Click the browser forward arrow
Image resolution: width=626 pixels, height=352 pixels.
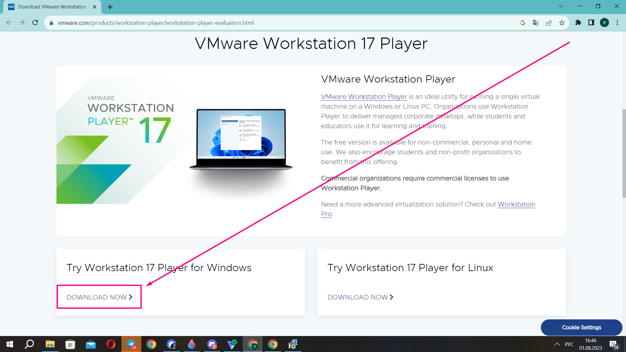pos(22,23)
